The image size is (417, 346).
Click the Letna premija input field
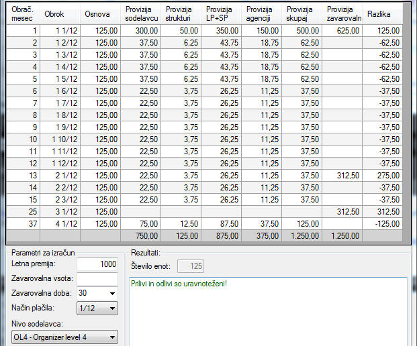pos(97,264)
